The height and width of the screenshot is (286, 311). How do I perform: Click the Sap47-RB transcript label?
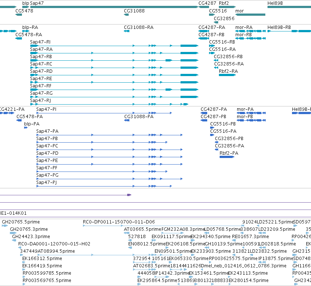(x=41, y=57)
